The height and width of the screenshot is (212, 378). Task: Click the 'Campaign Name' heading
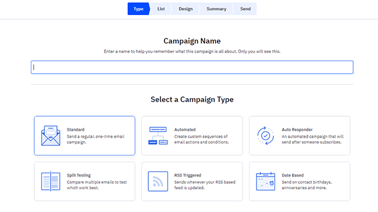tap(192, 41)
